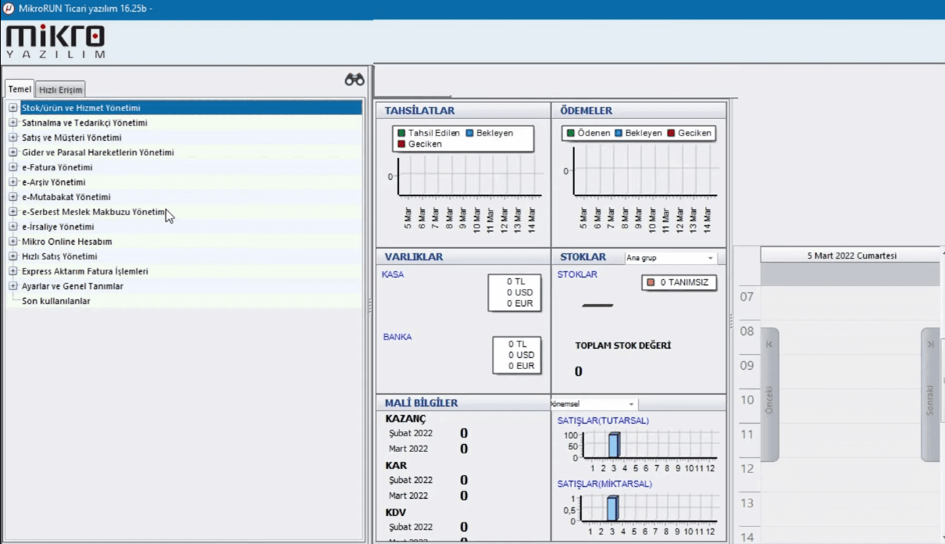Expand Express Aktarım Fatura İşlemleri plus icon
Screen dimensions: 945x544
(13, 271)
